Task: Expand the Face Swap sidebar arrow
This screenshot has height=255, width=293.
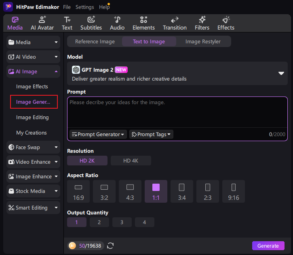Action: tap(56, 148)
